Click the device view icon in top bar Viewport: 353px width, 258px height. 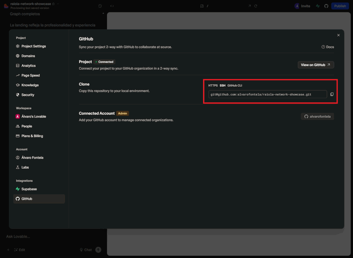click(202, 6)
